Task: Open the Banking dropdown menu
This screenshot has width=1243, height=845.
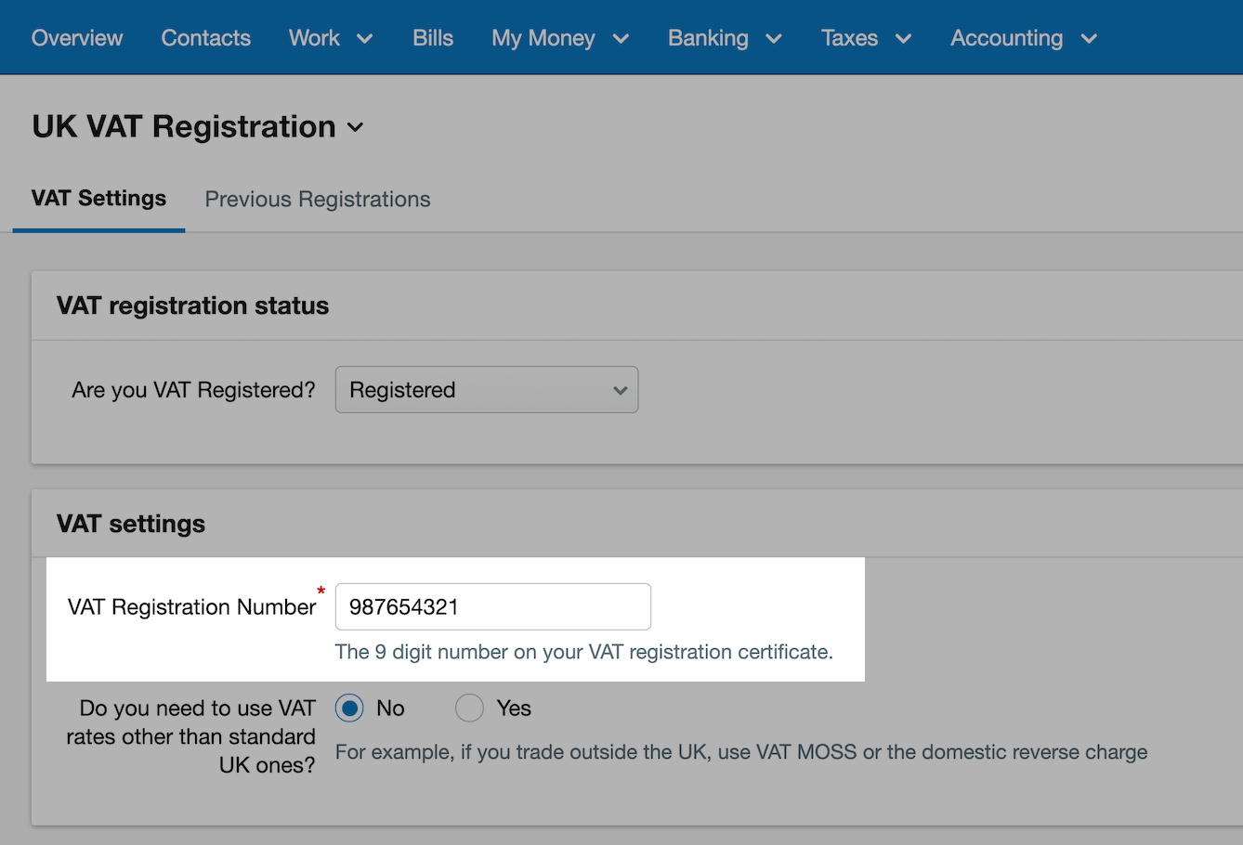Action: pyautogui.click(x=724, y=38)
